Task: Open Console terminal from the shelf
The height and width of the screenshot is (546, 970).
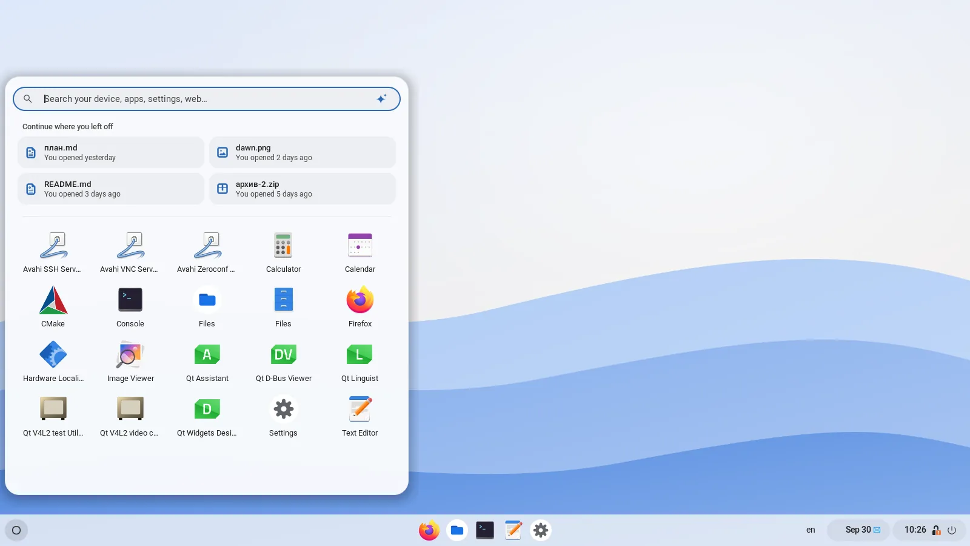Action: point(485,530)
